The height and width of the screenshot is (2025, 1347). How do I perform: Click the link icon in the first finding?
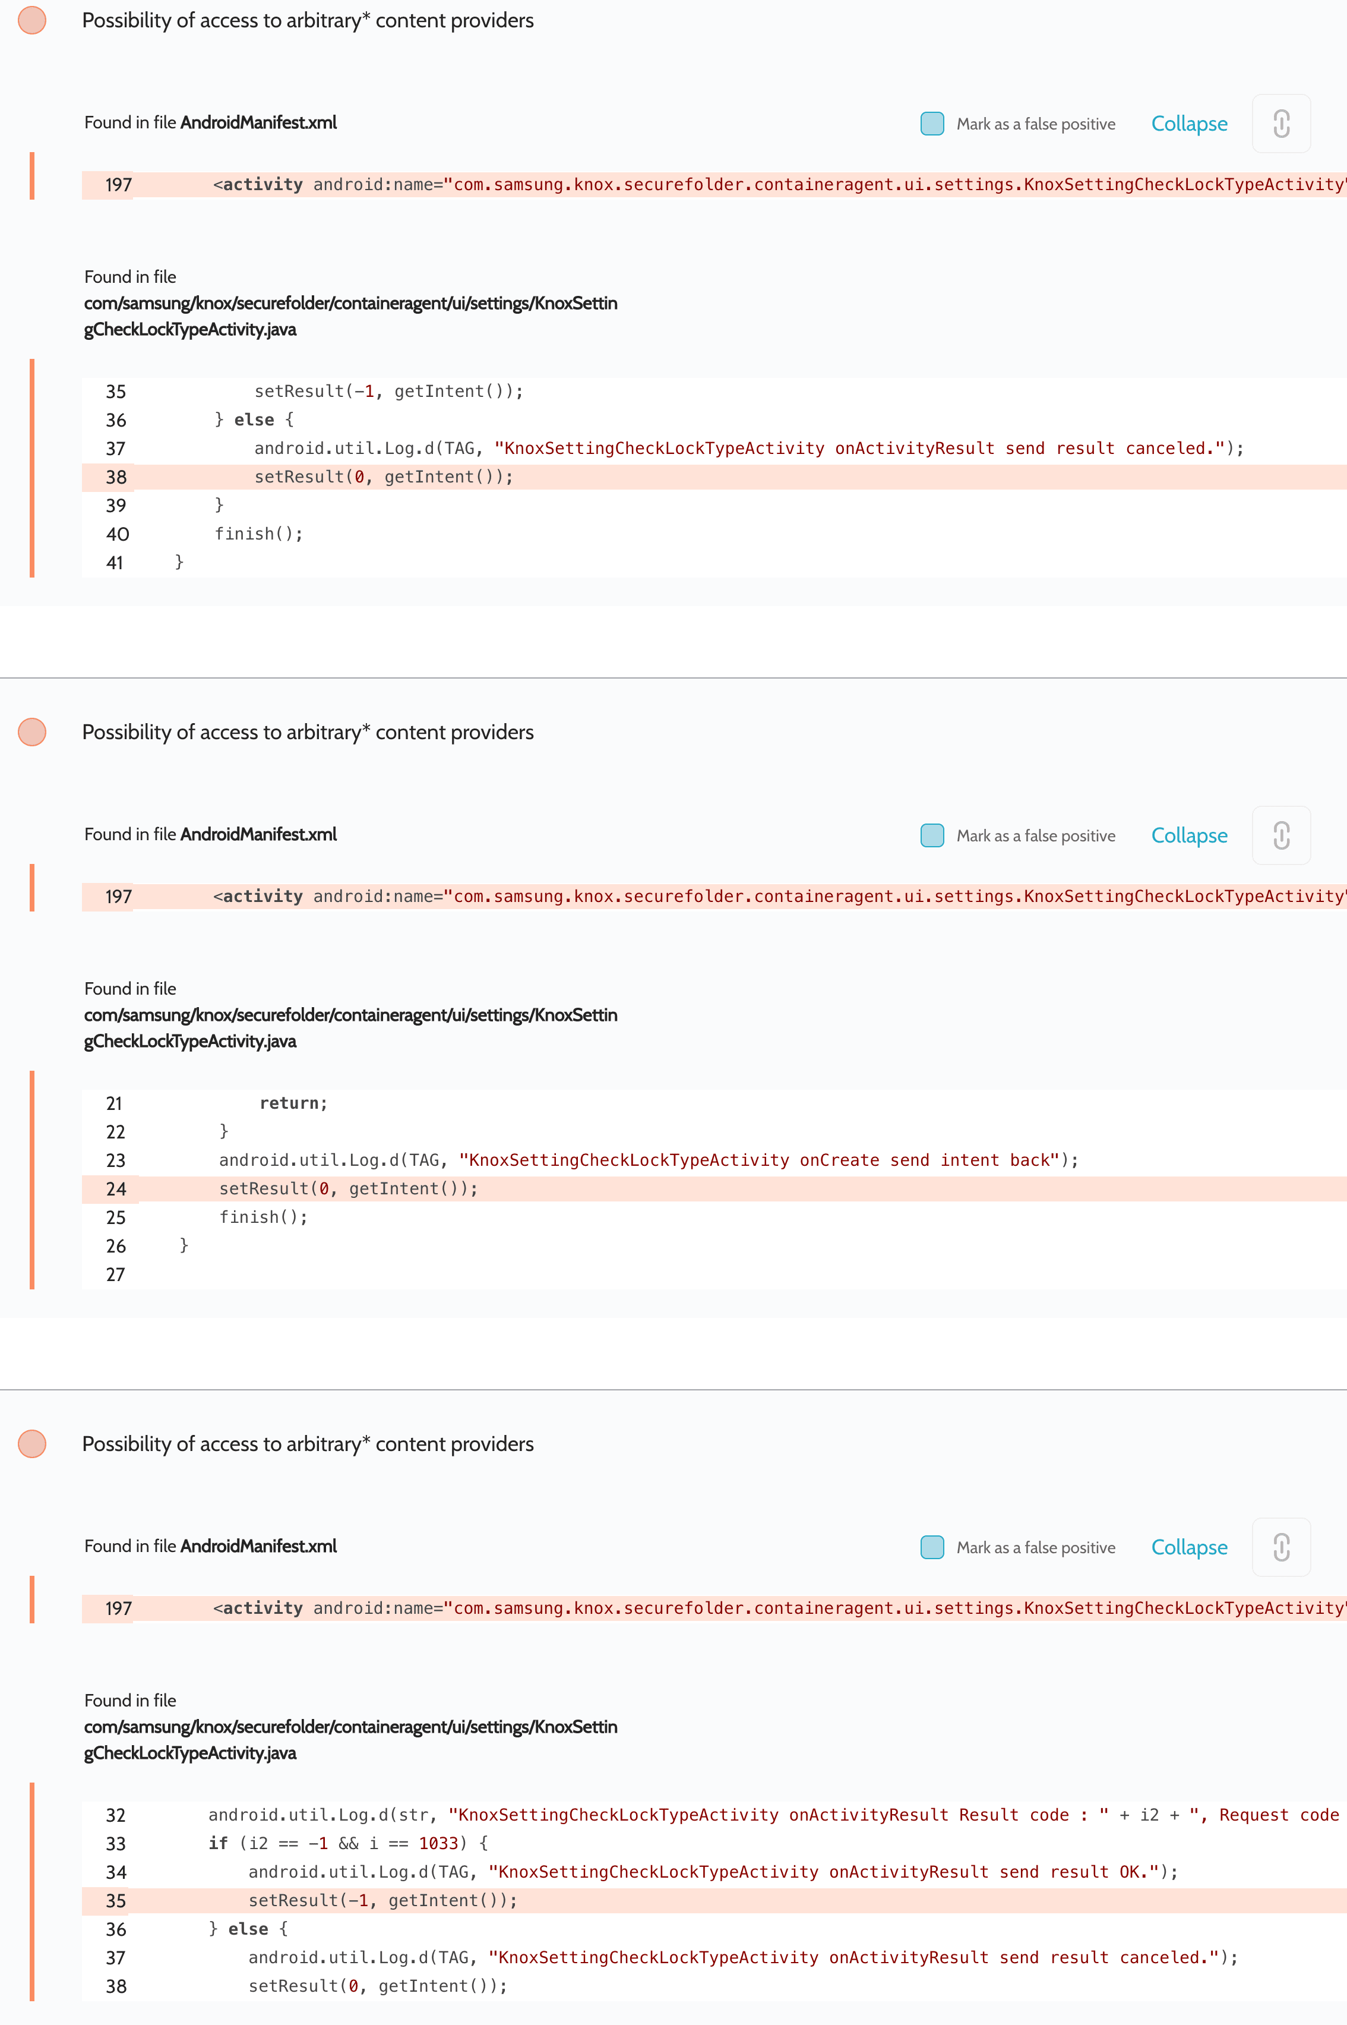tap(1280, 124)
